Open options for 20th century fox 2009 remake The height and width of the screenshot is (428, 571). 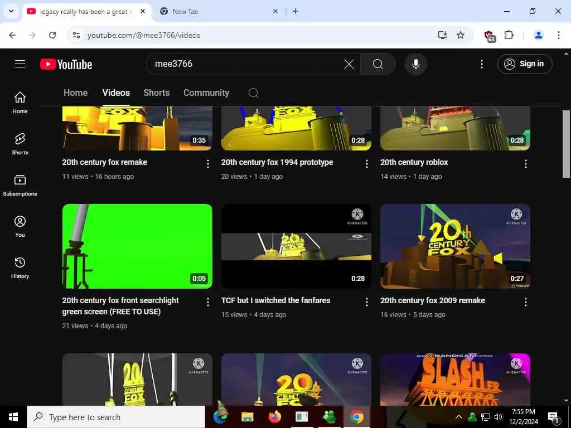(525, 301)
